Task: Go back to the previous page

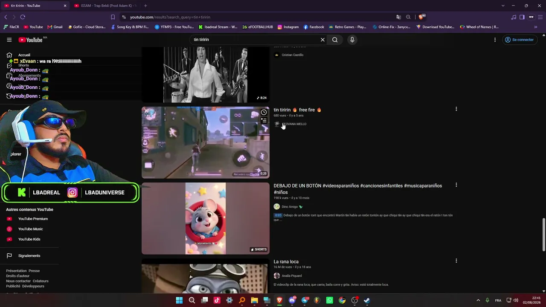Action: point(6,17)
